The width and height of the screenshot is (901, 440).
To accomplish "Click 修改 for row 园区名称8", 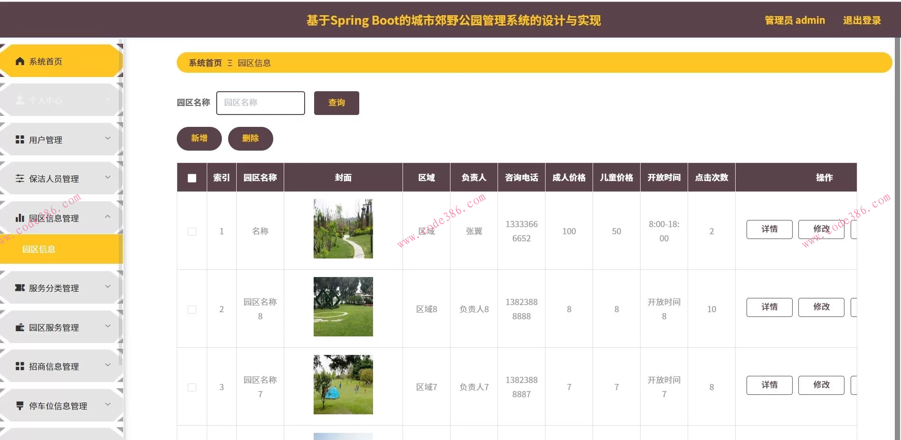I will click(x=821, y=307).
